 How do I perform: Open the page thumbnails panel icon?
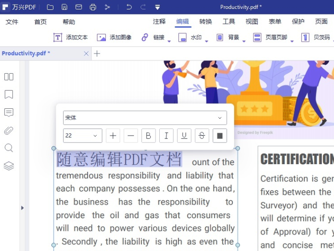click(x=9, y=77)
